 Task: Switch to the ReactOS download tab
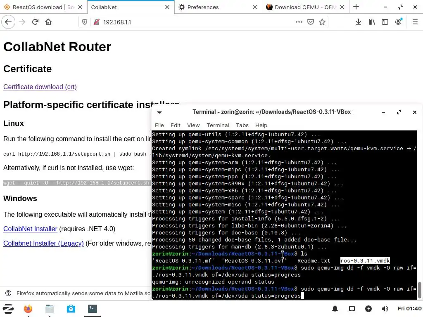43,7
